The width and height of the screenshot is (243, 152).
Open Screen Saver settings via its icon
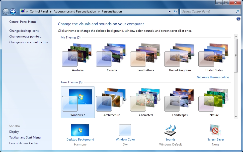(215, 130)
